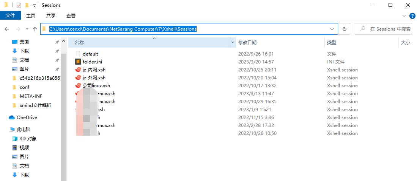Click the pin icon next to 下载
Viewport: 417px width, 181px height.
tap(57, 51)
